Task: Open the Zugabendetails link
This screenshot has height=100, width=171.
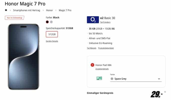Action: pyautogui.click(x=102, y=69)
